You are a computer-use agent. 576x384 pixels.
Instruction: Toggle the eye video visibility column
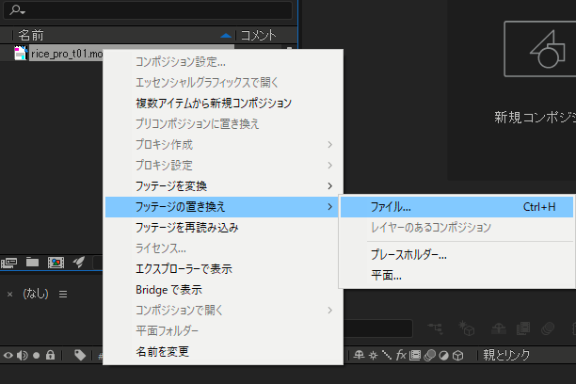click(8, 356)
